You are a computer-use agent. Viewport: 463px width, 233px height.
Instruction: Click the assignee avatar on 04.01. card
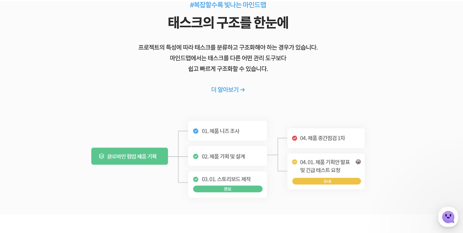358,162
